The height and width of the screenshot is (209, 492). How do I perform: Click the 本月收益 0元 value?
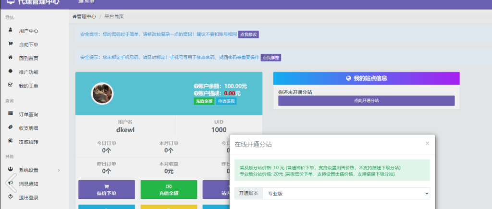tap(169, 171)
